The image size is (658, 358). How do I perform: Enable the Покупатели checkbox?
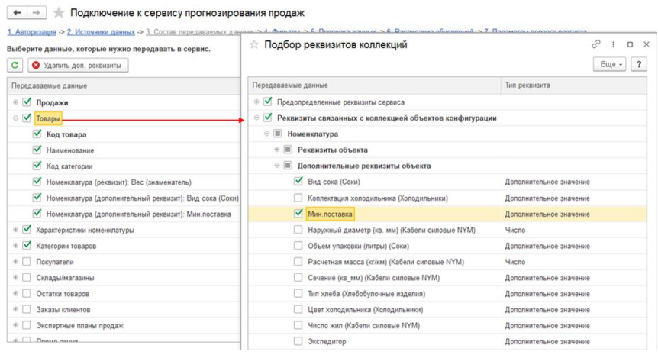point(27,262)
